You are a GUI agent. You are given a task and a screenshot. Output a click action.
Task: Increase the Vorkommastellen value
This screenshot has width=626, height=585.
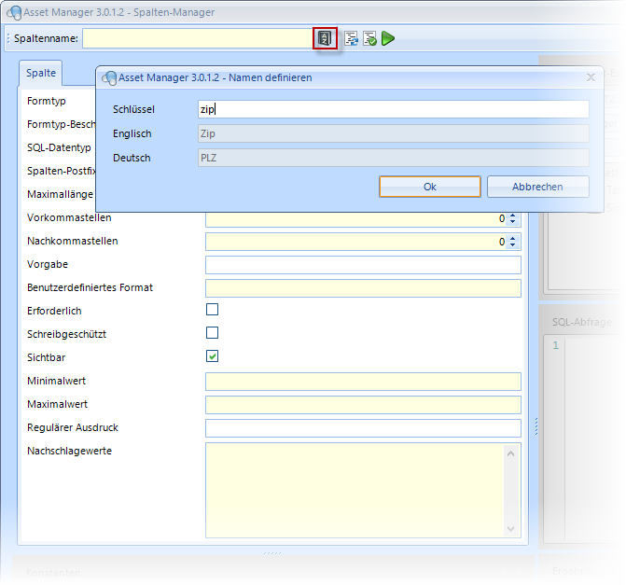tap(512, 216)
